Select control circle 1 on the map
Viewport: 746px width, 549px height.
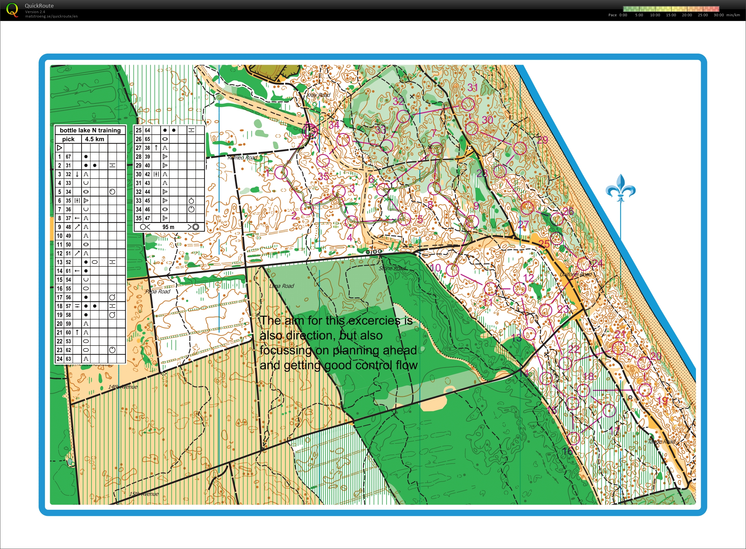click(281, 173)
